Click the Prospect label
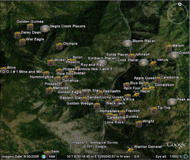The height and width of the screenshot is (160, 190). click(x=52, y=84)
